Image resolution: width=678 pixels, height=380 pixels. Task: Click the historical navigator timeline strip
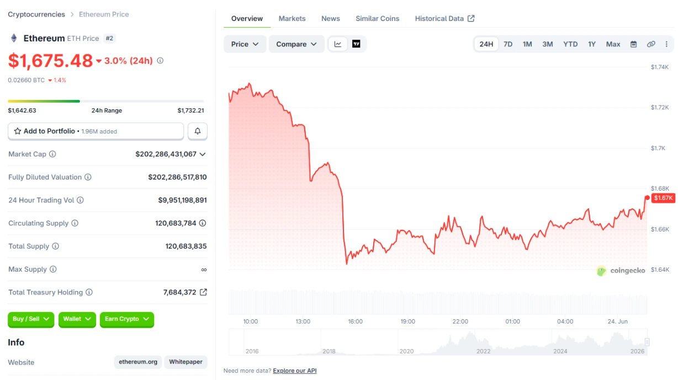[438, 342]
